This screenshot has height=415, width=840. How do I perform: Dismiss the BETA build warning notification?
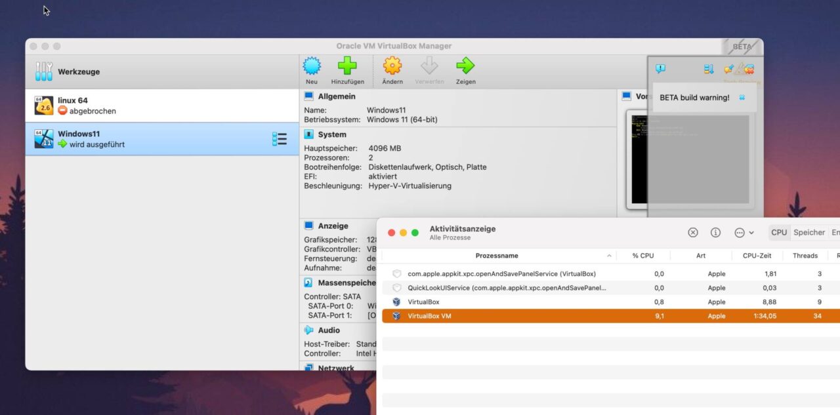click(x=742, y=98)
